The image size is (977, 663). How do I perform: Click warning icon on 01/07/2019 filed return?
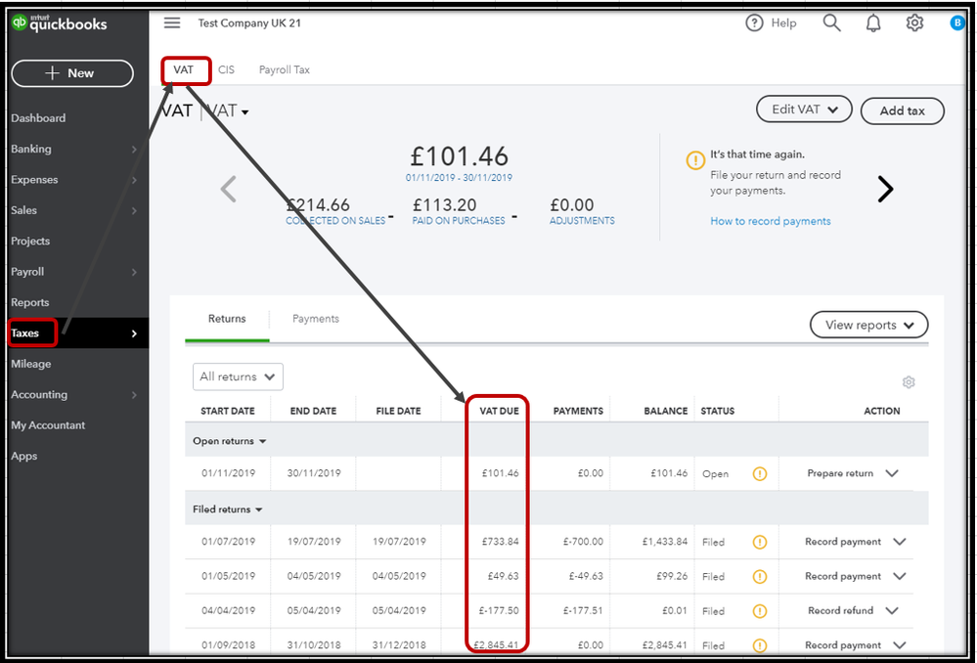coord(760,542)
